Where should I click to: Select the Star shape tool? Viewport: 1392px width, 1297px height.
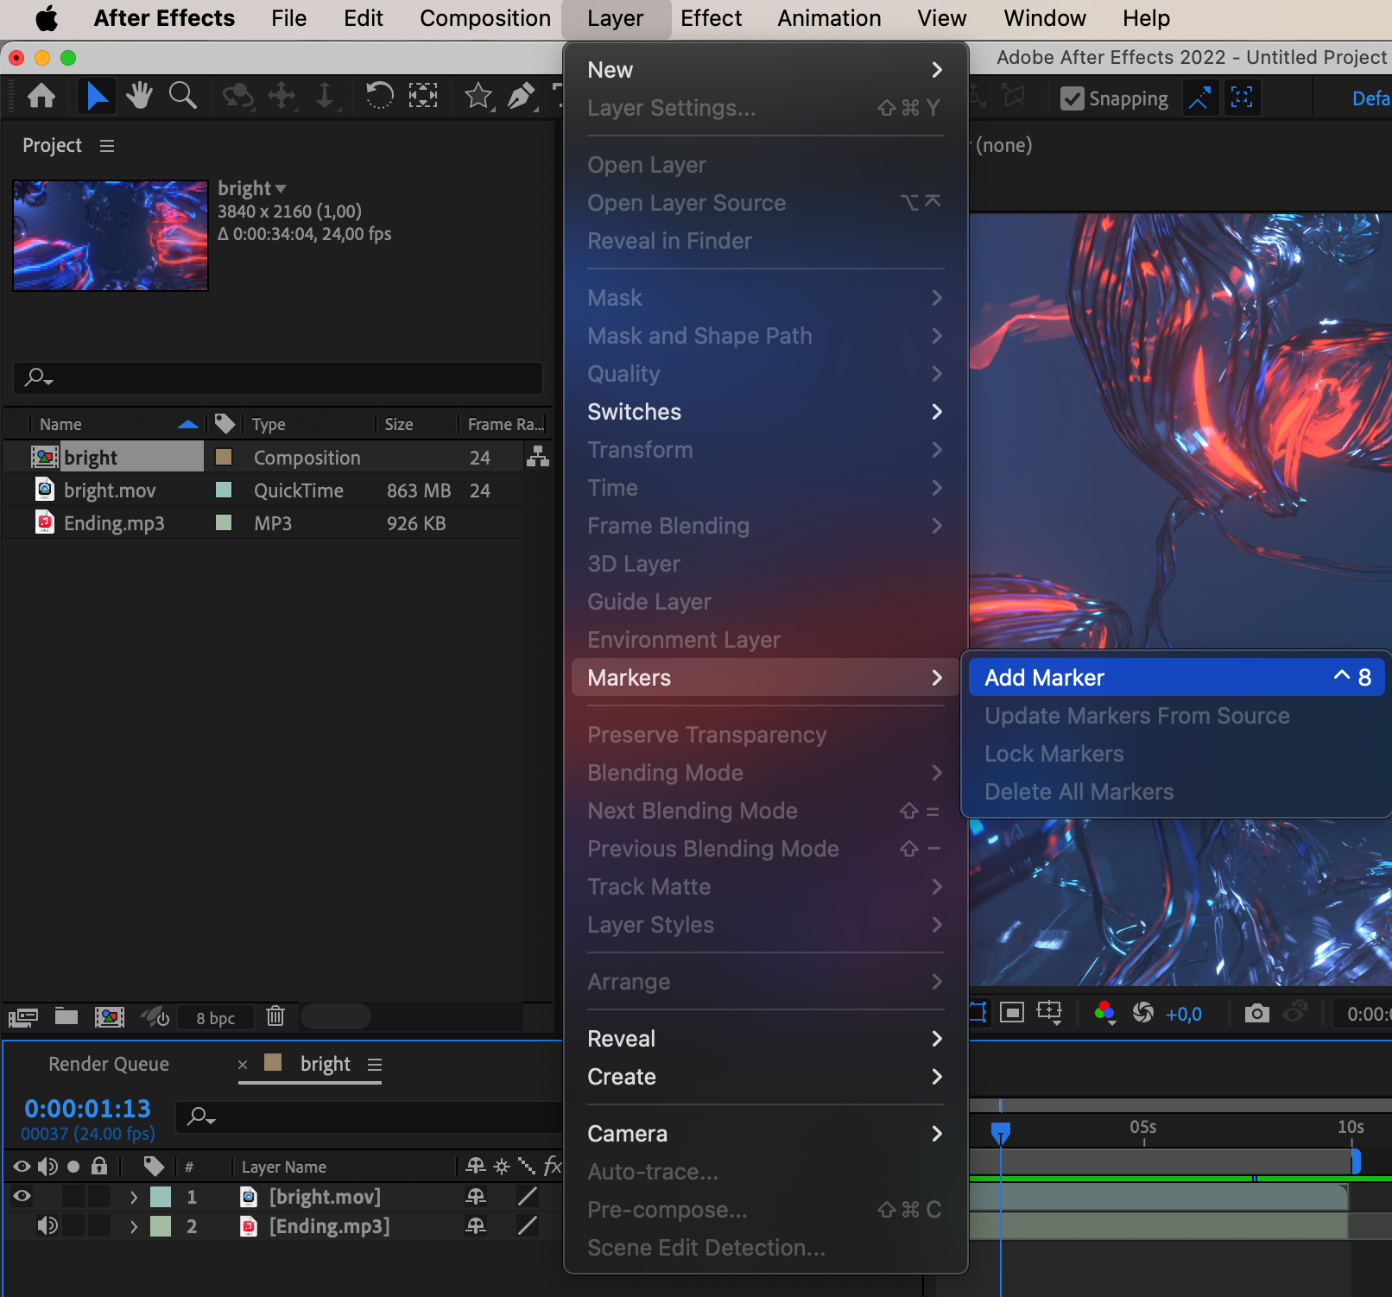478,96
